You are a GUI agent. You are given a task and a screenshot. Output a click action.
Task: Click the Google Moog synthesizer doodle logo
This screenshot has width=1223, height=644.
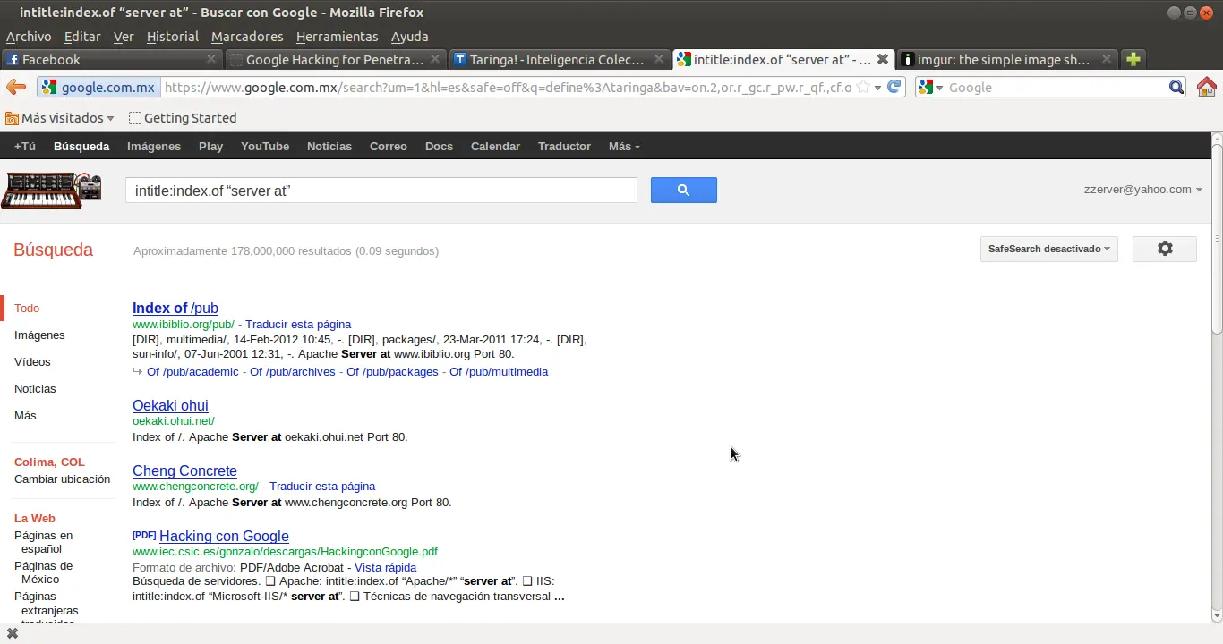[x=51, y=190]
